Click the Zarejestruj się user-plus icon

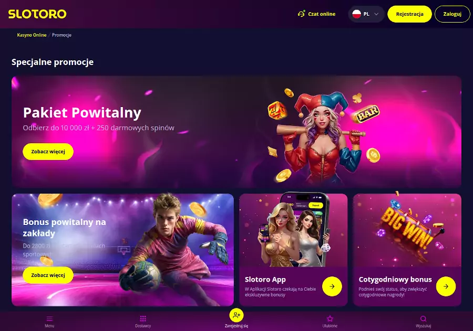pos(236,315)
